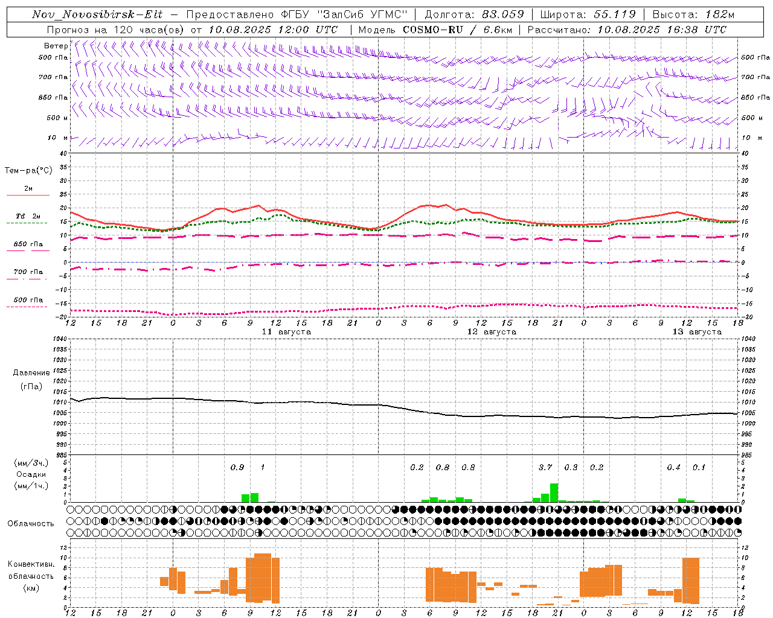Click the (мм/3ч.) precipitation unit label

(x=31, y=463)
